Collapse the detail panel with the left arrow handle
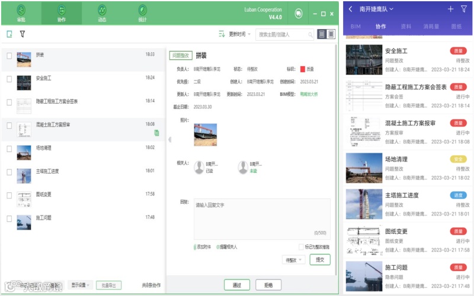 169,140
